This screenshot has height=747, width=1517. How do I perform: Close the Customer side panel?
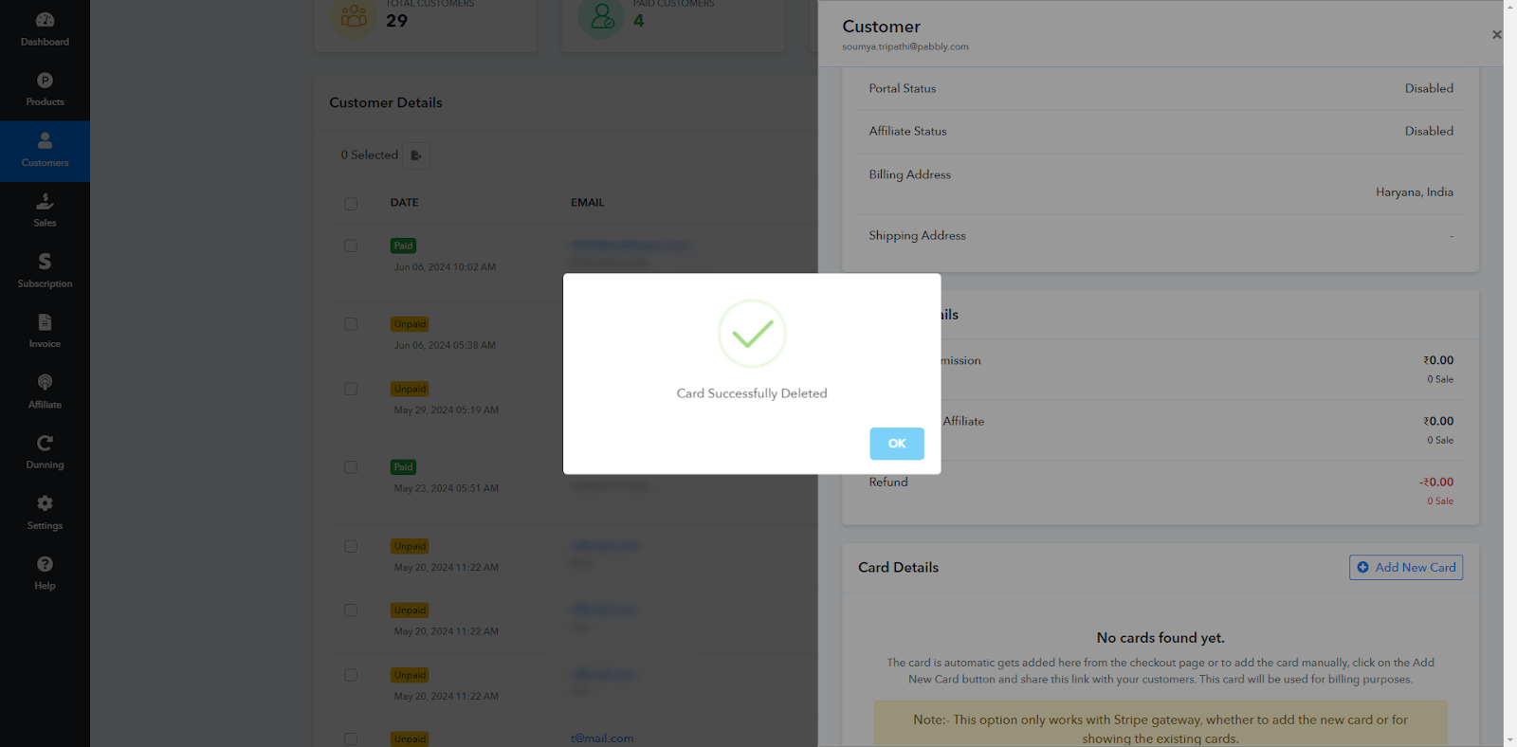[1496, 35]
